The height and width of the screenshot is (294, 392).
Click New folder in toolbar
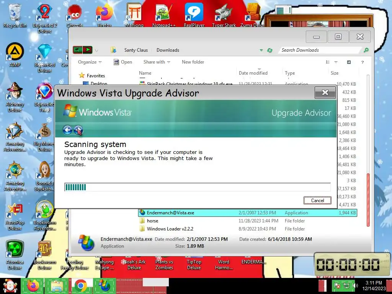point(193,62)
